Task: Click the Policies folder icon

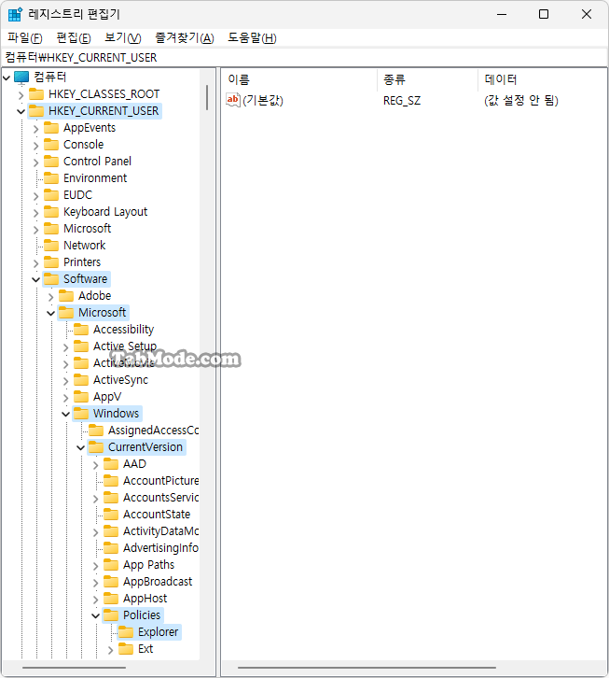Action: [111, 614]
